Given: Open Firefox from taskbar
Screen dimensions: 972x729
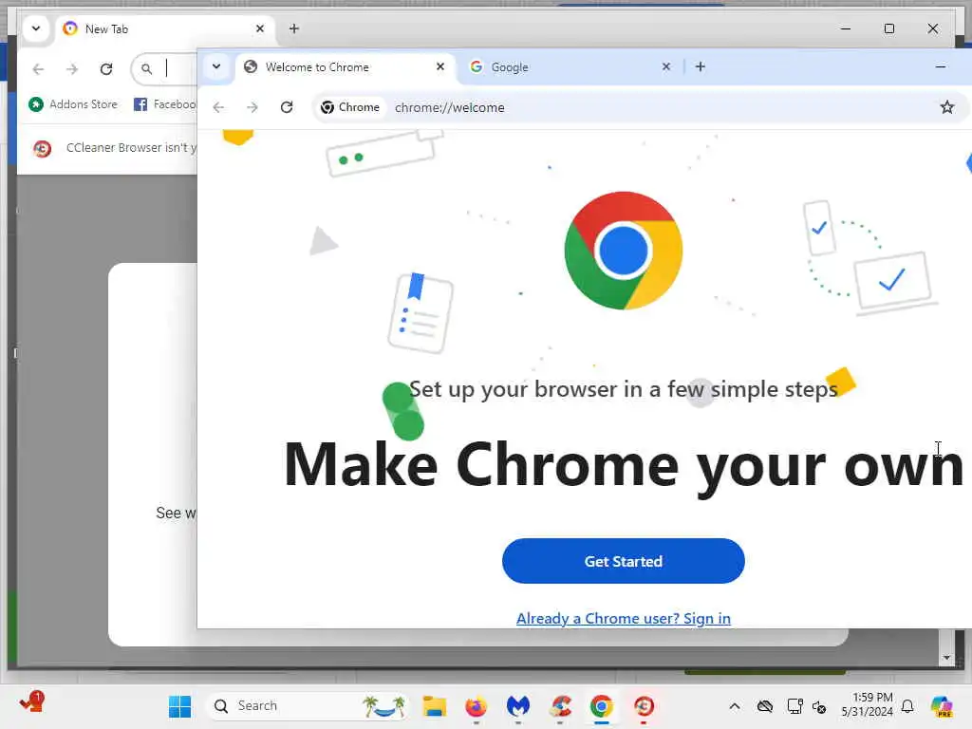Looking at the screenshot, I should tap(477, 706).
